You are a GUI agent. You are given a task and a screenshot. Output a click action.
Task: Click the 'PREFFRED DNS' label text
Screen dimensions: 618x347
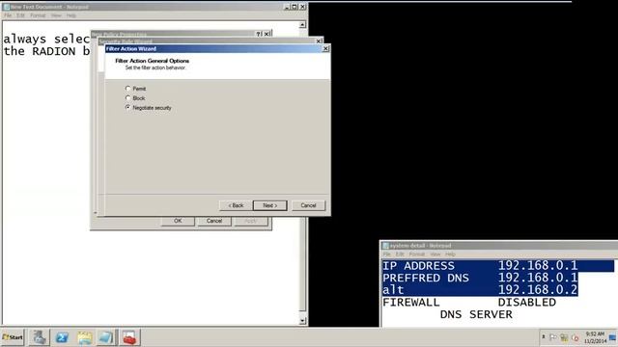click(426, 279)
